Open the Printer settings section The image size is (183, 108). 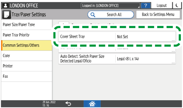26,66
